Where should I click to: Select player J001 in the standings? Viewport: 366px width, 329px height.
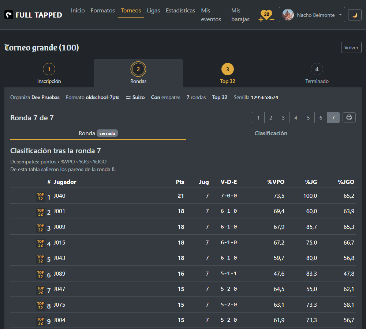click(x=59, y=211)
